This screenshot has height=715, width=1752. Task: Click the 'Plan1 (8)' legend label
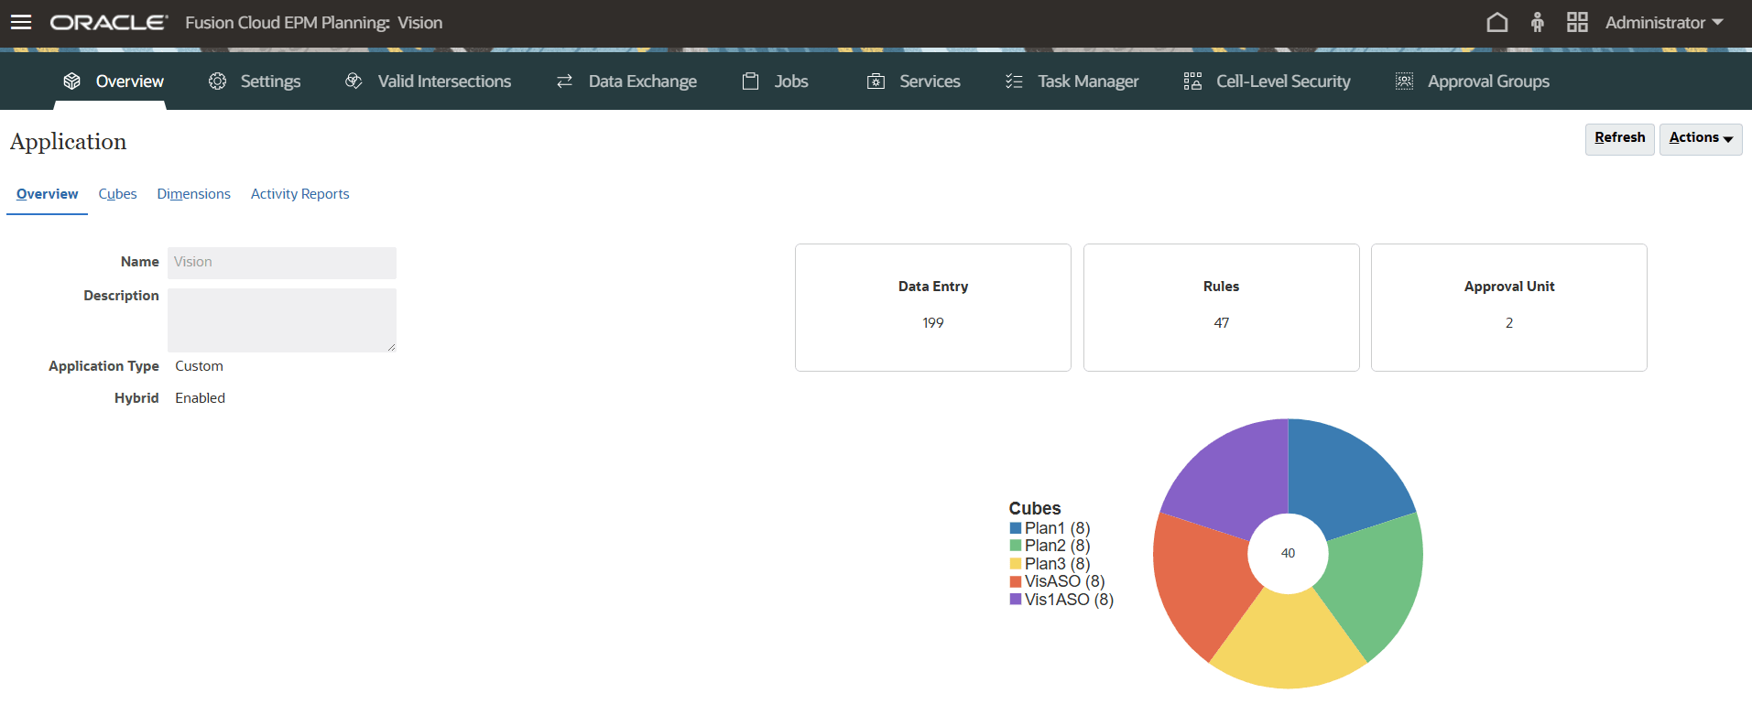click(1058, 528)
